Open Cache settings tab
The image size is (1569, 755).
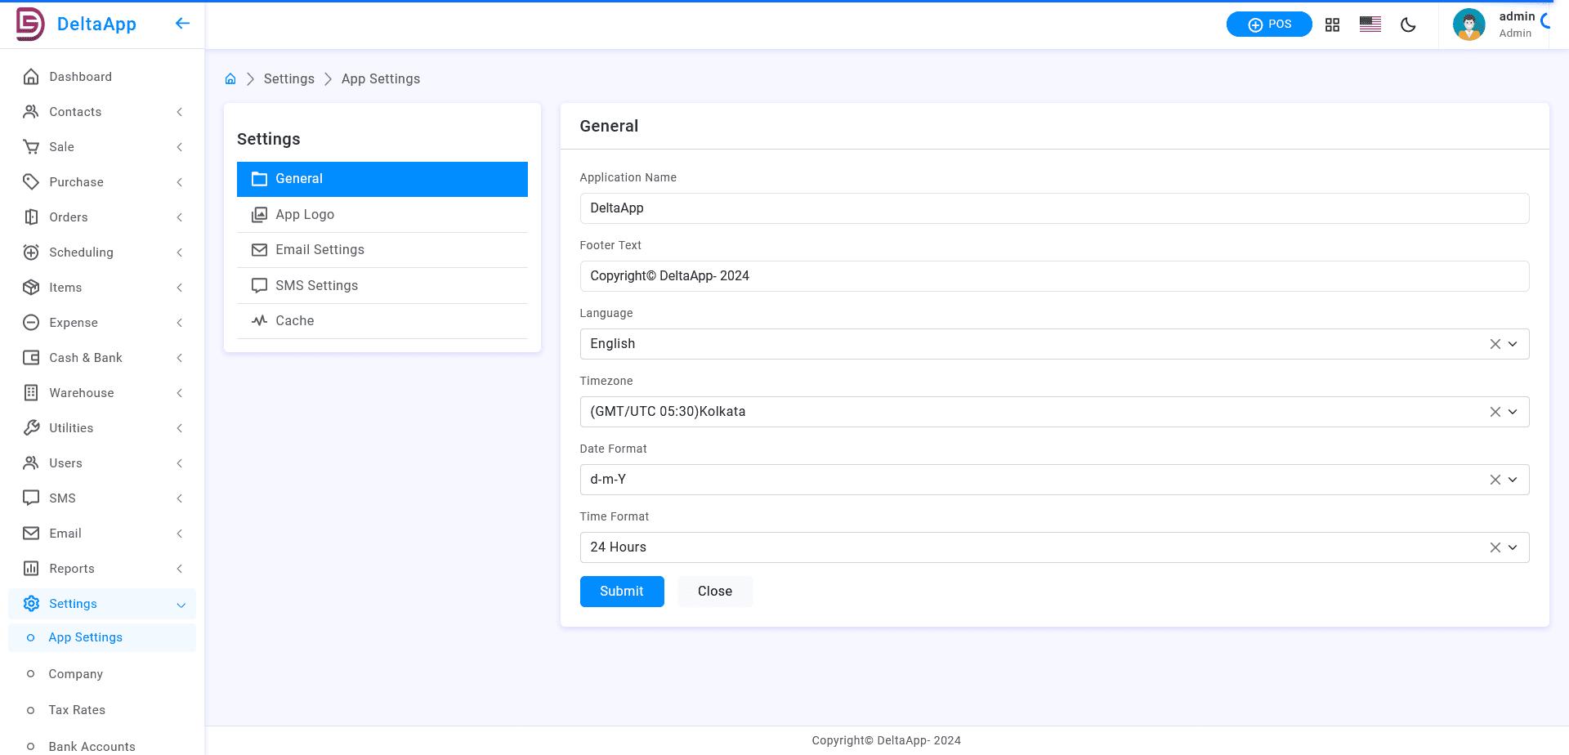click(382, 321)
